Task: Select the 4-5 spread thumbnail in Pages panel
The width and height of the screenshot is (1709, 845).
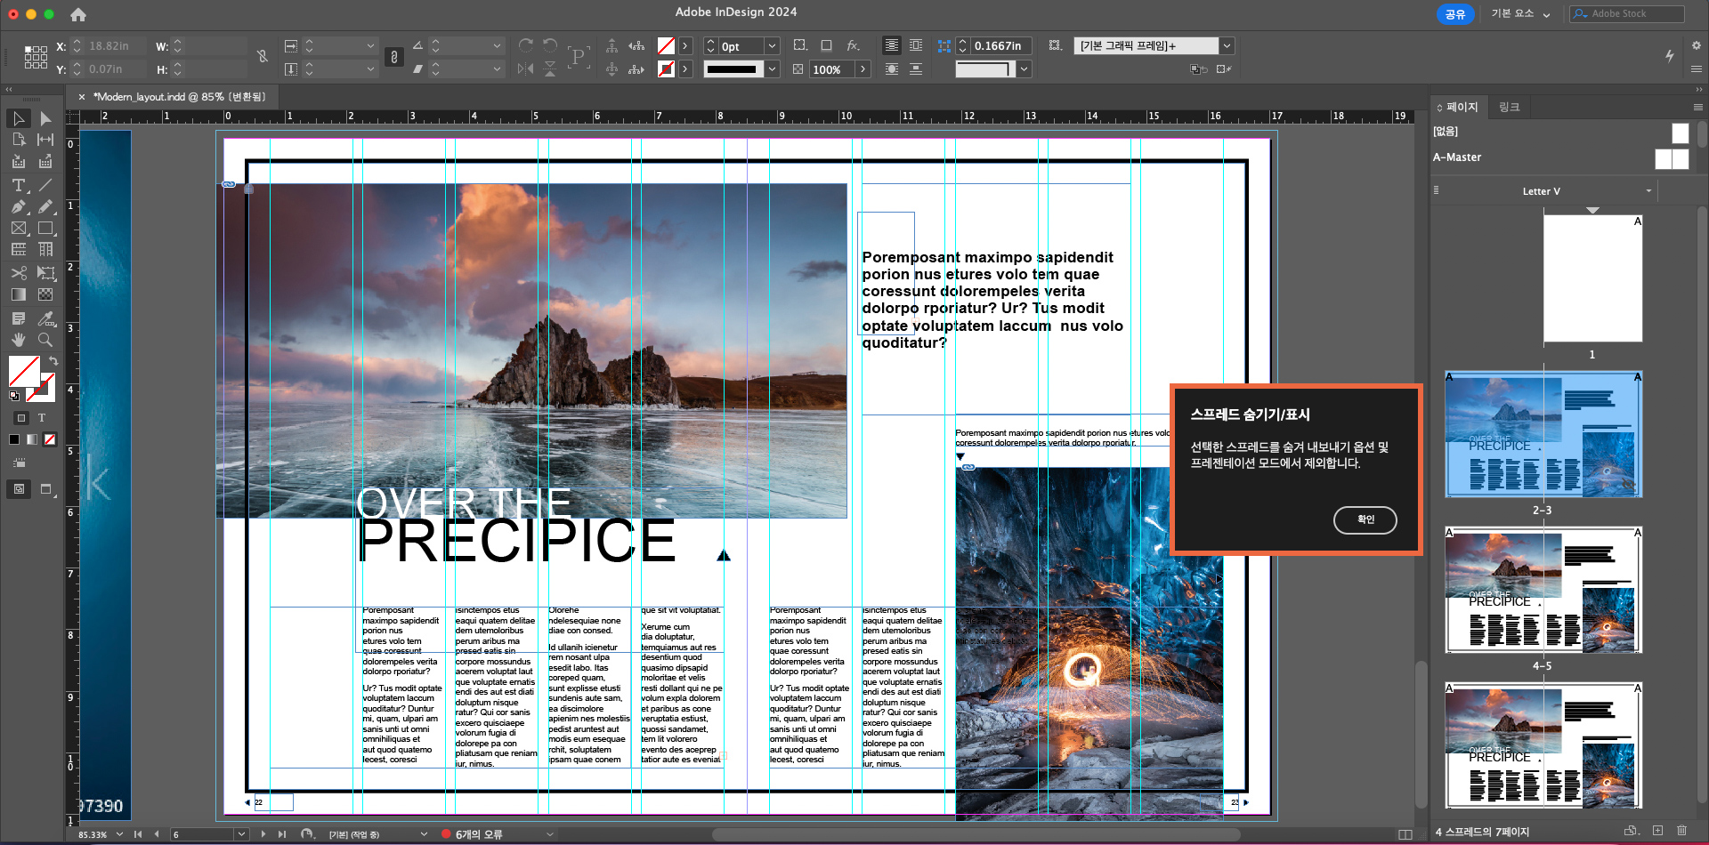Action: pos(1543,590)
